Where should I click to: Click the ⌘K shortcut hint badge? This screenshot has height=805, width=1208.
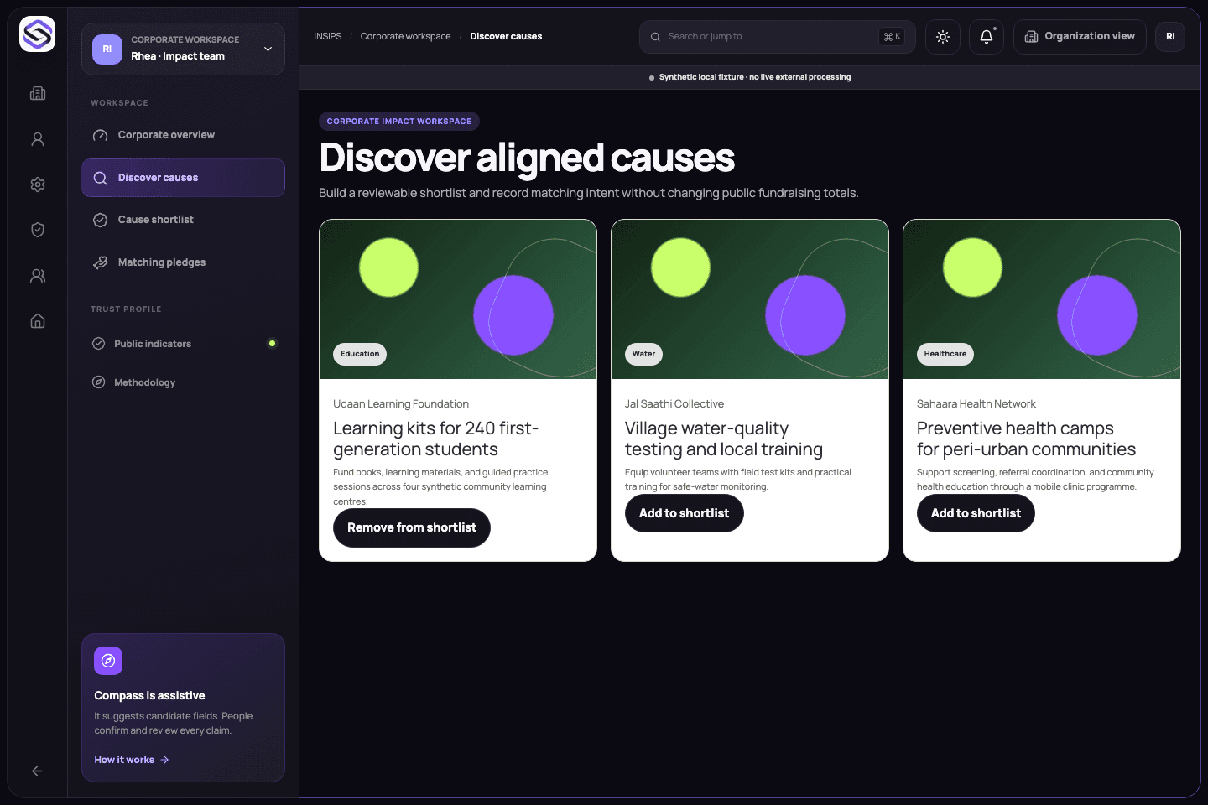tap(892, 37)
